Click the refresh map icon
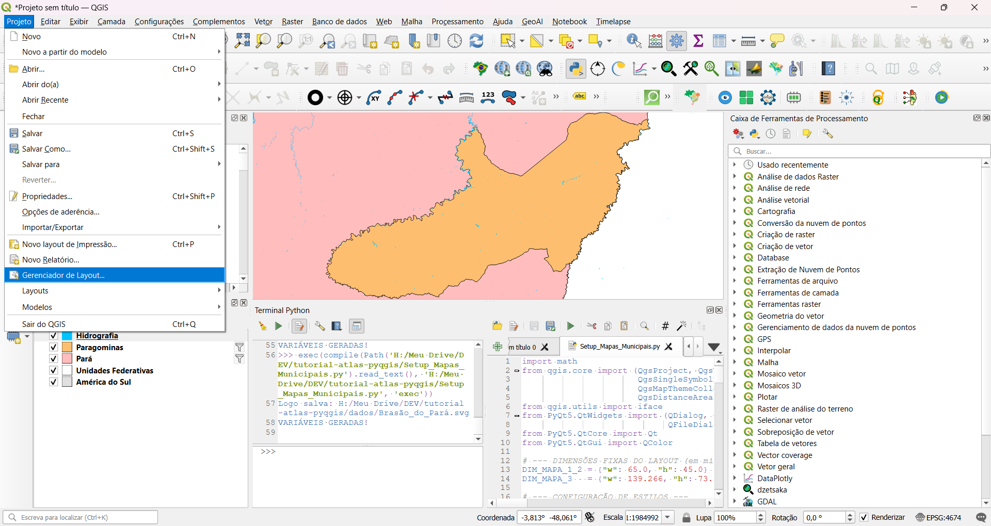This screenshot has width=991, height=526. pos(476,41)
